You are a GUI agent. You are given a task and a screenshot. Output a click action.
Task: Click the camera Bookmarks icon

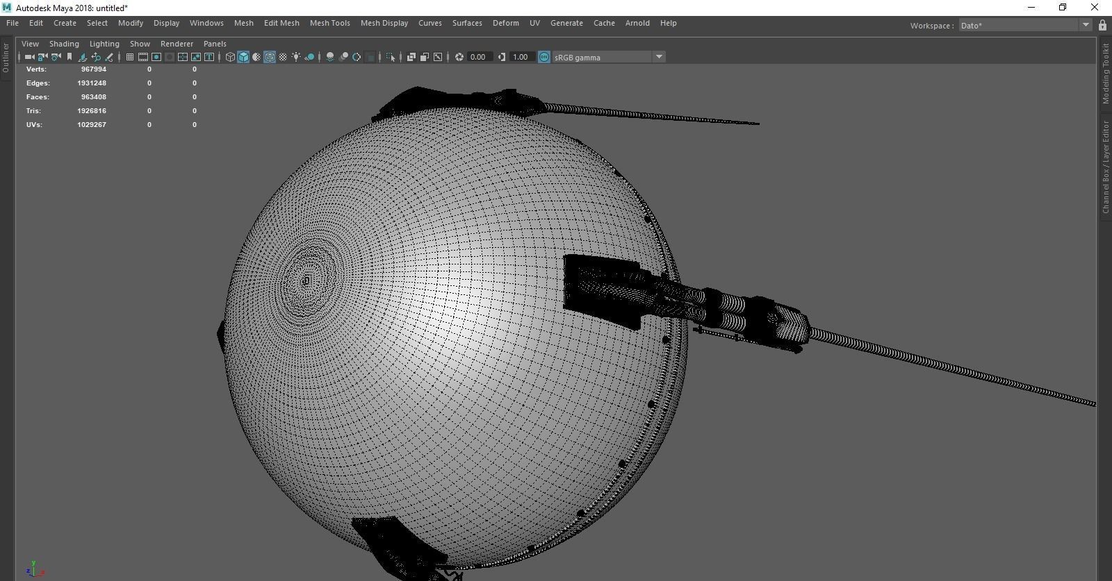69,57
